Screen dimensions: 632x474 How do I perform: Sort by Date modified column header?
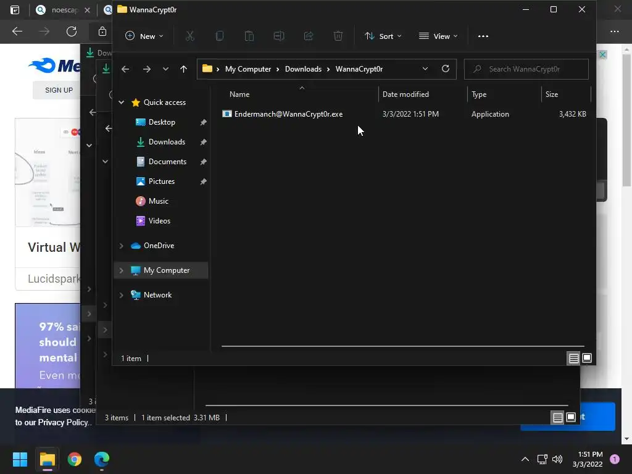pyautogui.click(x=405, y=94)
